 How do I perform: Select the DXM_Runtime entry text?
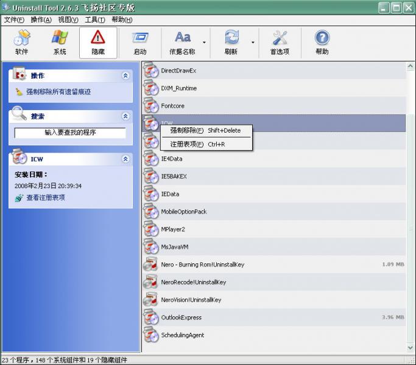(x=179, y=88)
